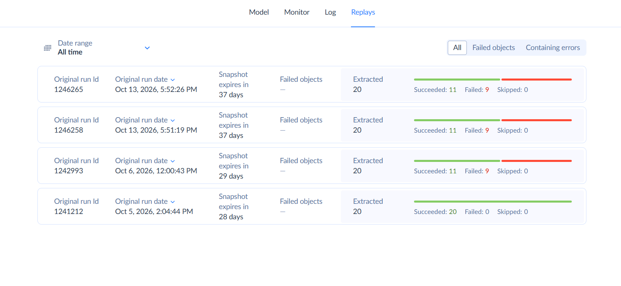Click the date Oct 5, 2026, 2:04:44 PM
Screen dimensions: 621x286
pos(154,212)
